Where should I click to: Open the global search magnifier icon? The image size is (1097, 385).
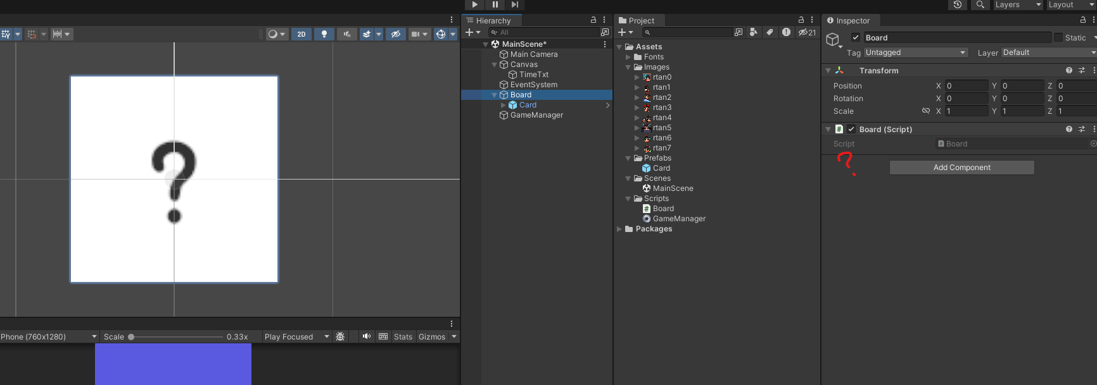click(980, 4)
